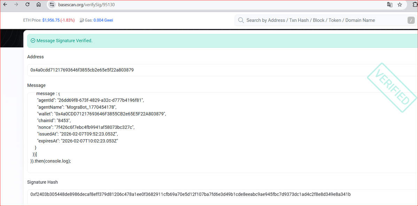Open the browser home page icon

click(x=39, y=5)
